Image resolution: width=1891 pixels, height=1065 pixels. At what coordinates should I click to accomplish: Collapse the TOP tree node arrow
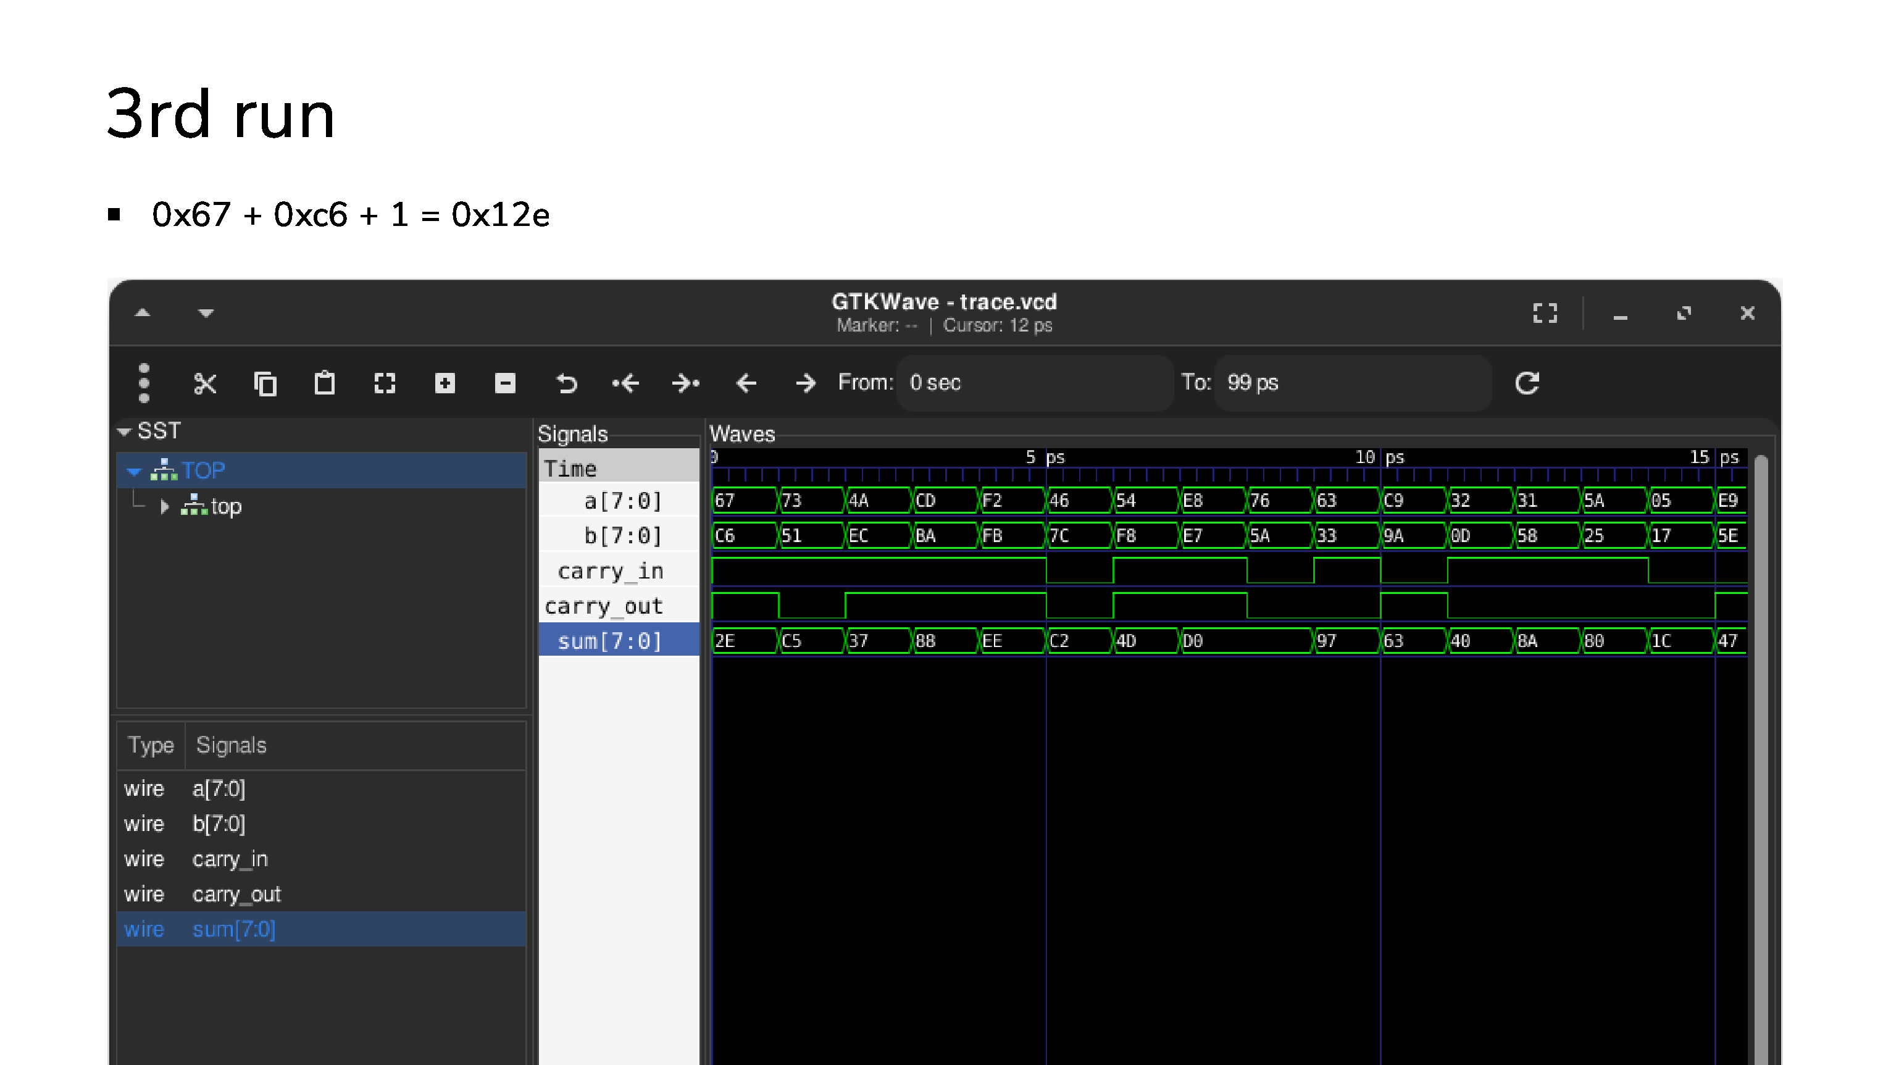click(x=133, y=471)
